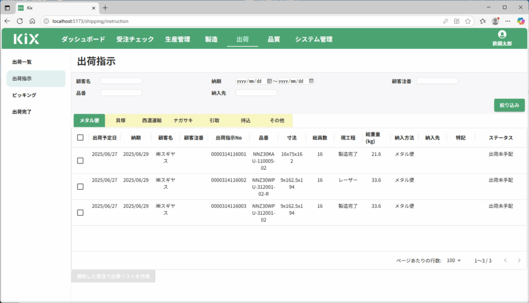The image size is (529, 303).
Task: Open browser profile avatar
Action: 495,21
